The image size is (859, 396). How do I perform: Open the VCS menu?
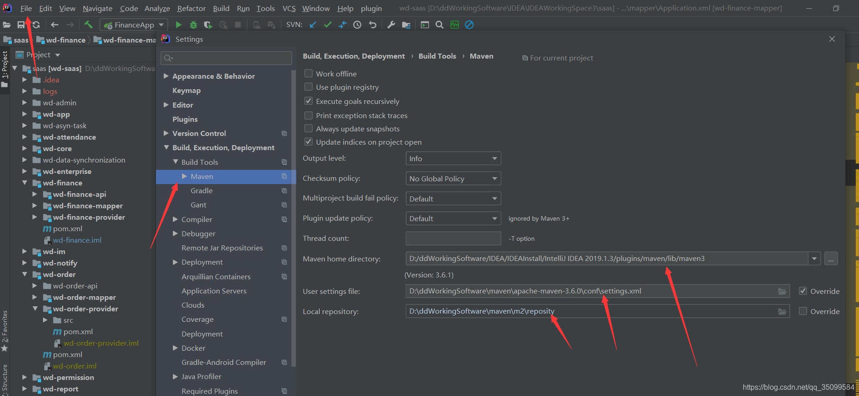[289, 8]
